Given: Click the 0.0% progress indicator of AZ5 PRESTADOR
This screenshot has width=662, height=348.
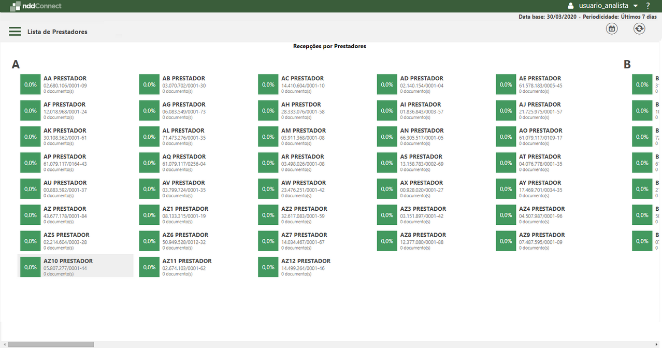Looking at the screenshot, I should 30,240.
